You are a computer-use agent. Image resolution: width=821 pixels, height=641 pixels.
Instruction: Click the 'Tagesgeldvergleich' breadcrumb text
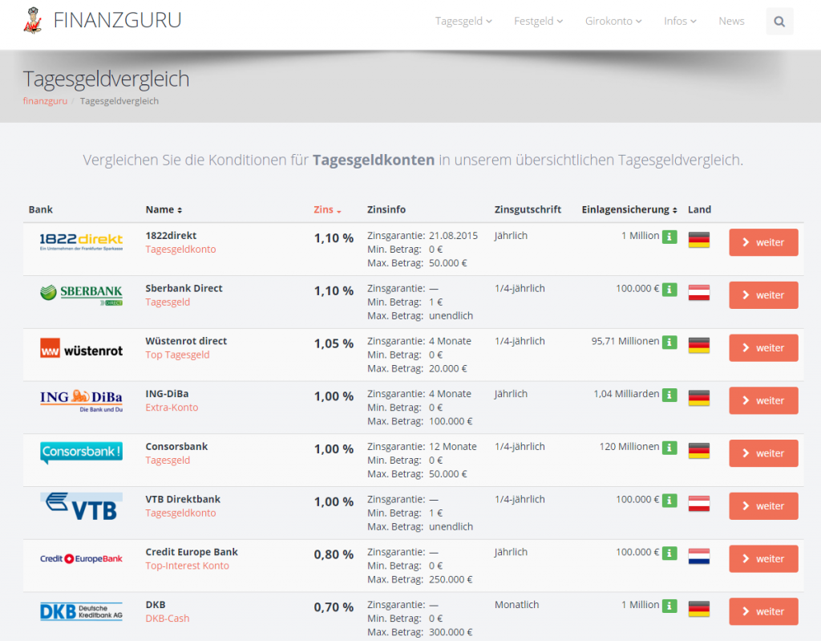pos(119,100)
